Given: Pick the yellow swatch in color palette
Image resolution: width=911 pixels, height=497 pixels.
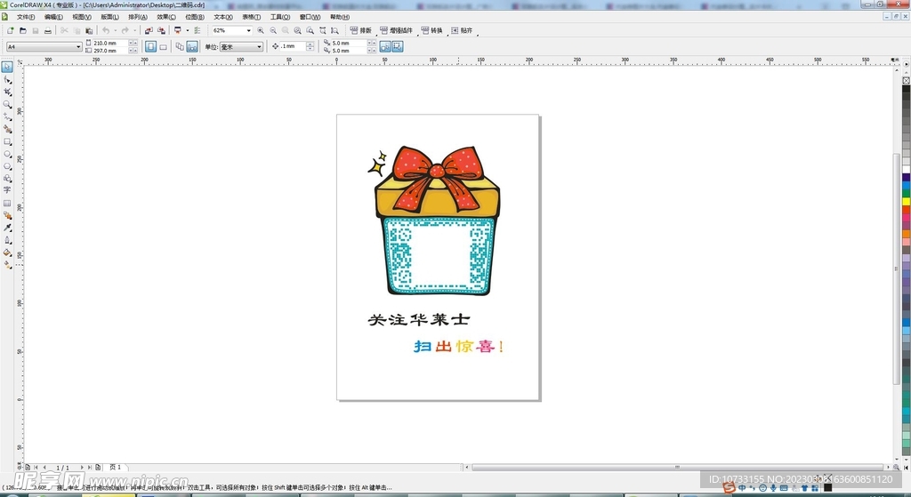Looking at the screenshot, I should coord(906,202).
